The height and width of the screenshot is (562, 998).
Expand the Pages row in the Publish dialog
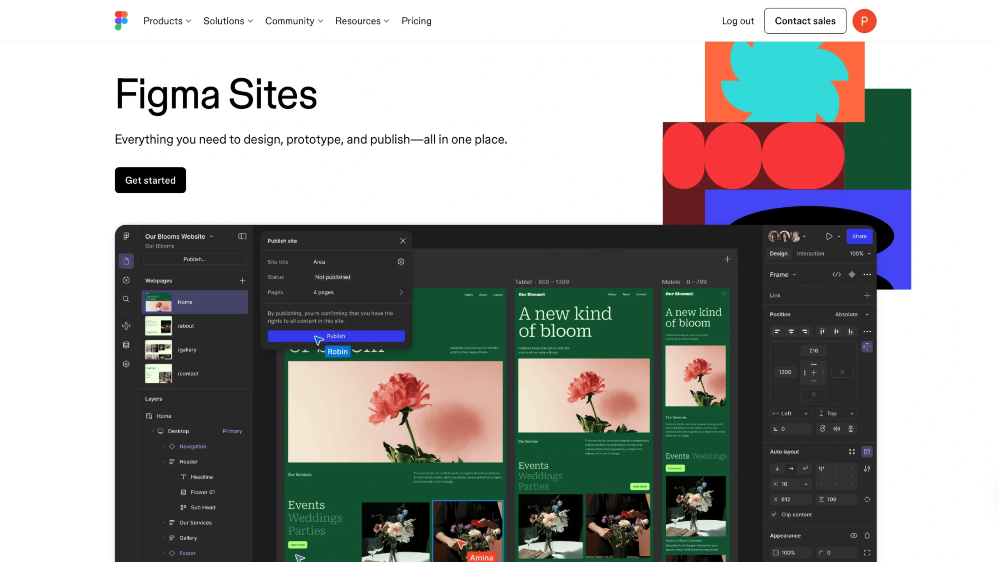pyautogui.click(x=401, y=292)
